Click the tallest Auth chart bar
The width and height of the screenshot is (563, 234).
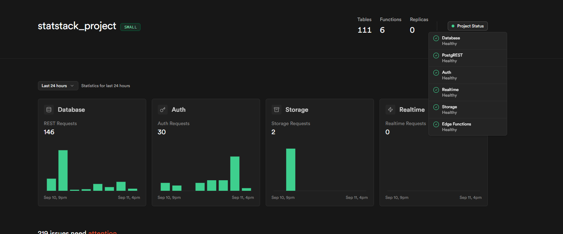235,174
